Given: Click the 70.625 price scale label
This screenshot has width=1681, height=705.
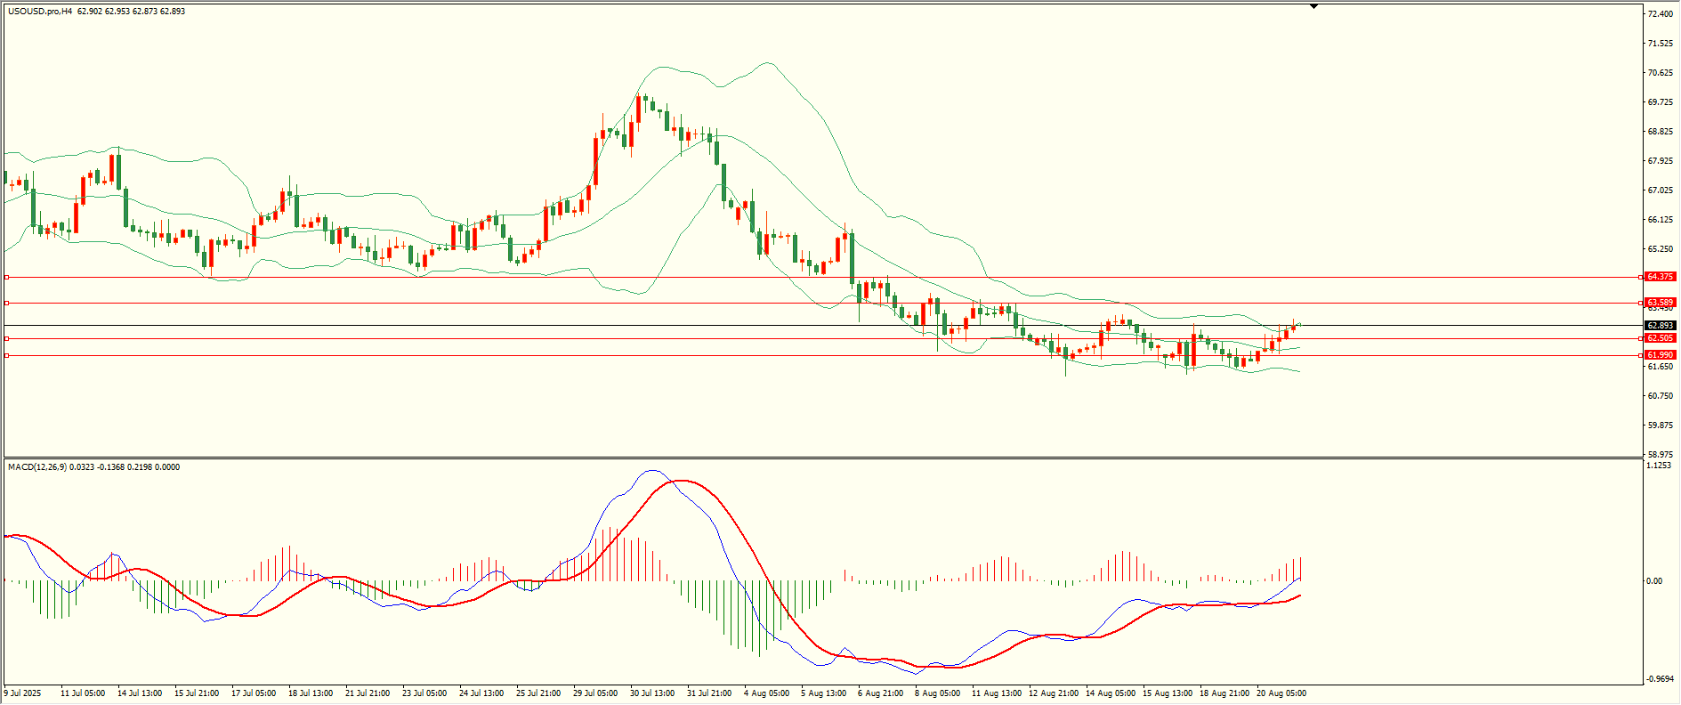Looking at the screenshot, I should click(1661, 73).
